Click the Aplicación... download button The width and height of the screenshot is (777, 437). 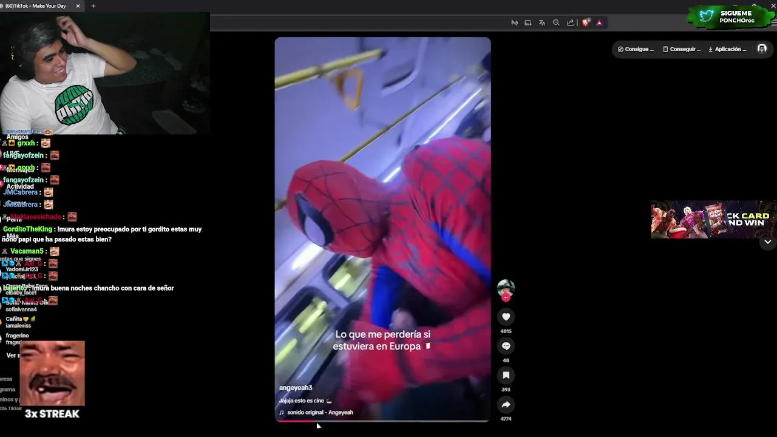(727, 49)
